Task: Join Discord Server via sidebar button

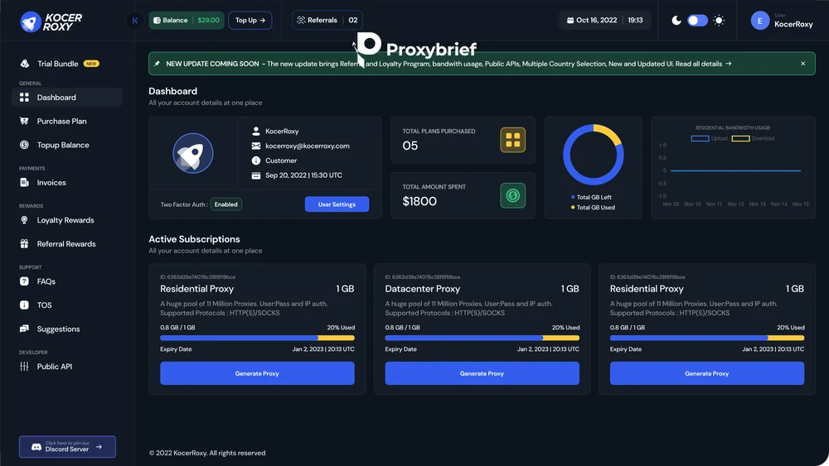Action: tap(67, 447)
